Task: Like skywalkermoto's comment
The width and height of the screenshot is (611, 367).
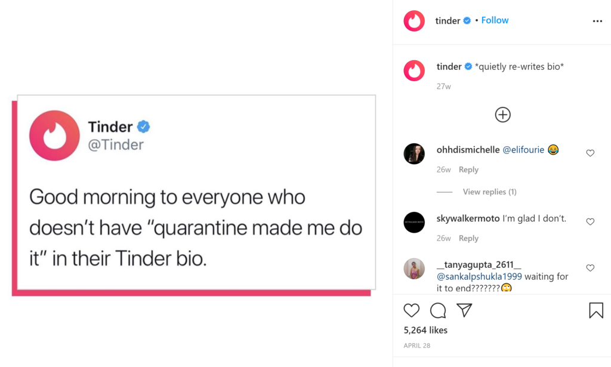Action: pos(590,221)
